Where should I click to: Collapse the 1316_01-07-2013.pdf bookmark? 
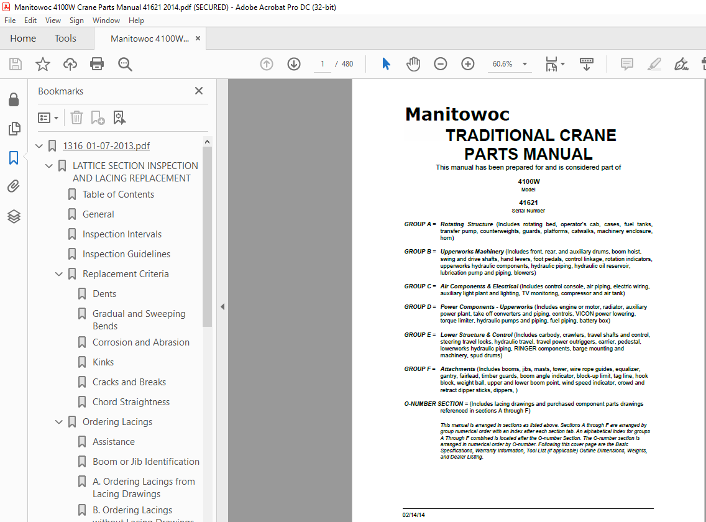[39, 146]
